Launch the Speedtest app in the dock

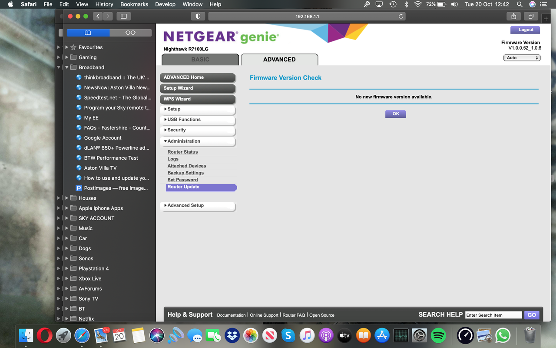tap(465, 335)
